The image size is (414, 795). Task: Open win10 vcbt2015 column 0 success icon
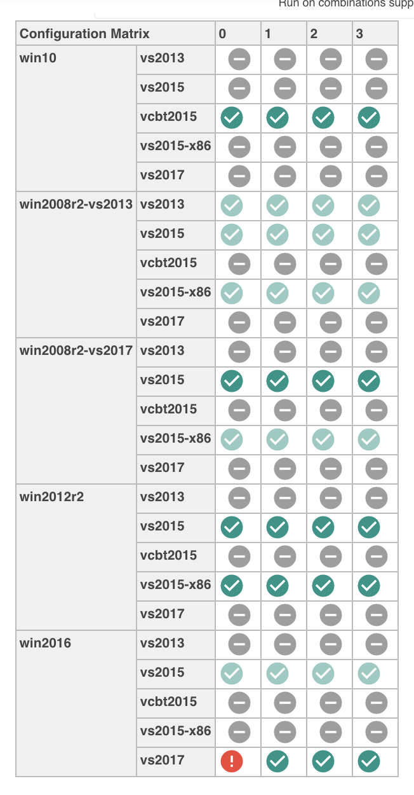click(231, 118)
